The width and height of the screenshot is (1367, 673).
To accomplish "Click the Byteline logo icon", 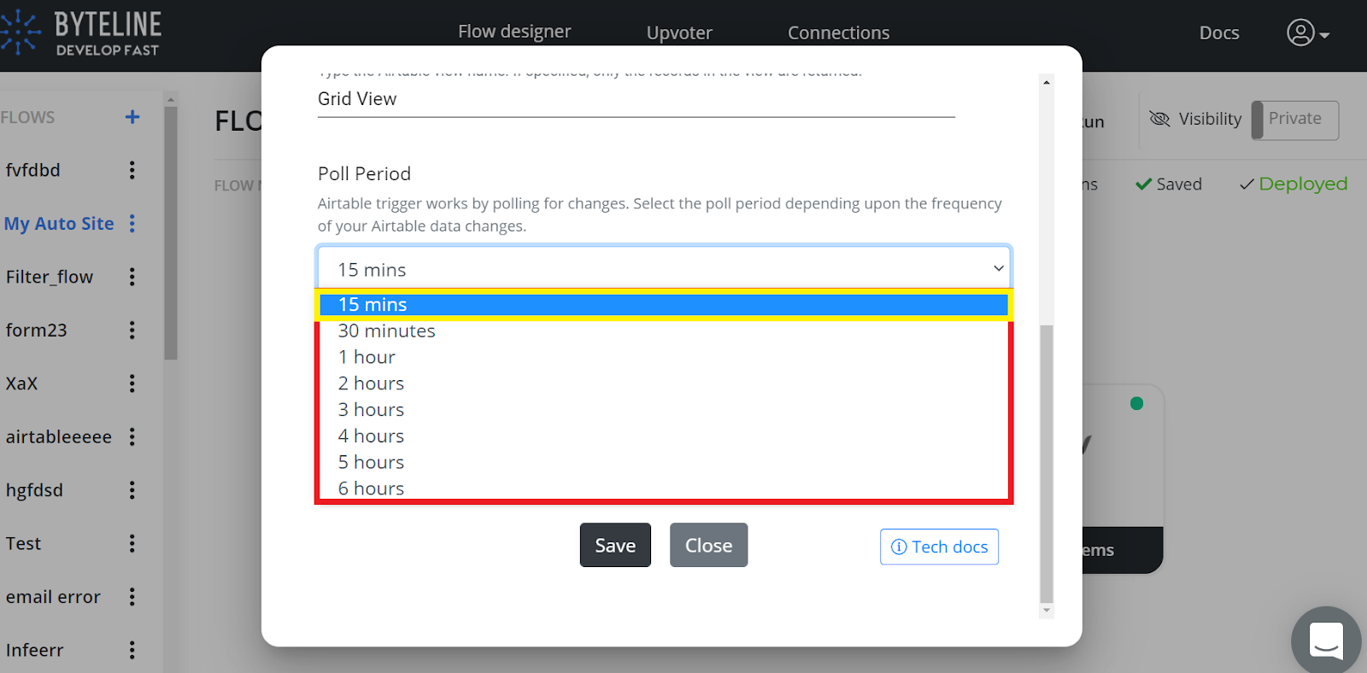I will point(19,33).
